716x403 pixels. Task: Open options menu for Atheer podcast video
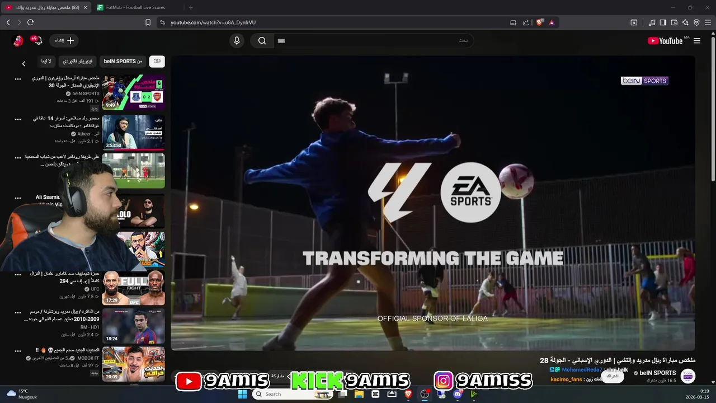point(18,119)
